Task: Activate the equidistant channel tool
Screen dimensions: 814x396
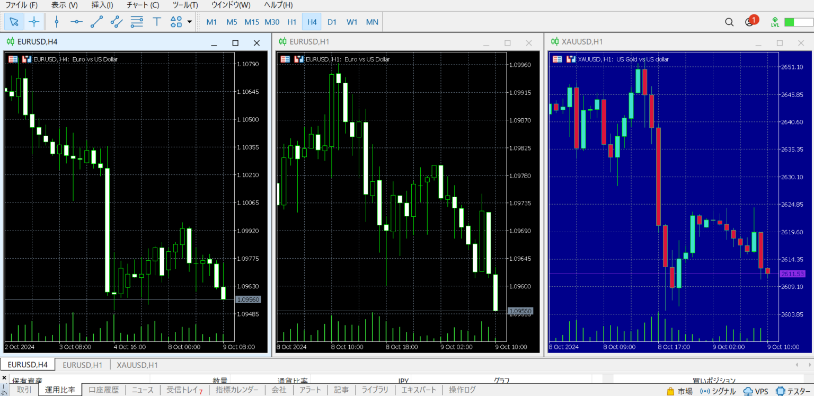Action: (117, 22)
